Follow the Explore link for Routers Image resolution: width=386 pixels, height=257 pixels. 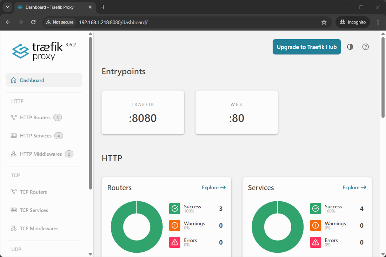pos(213,187)
